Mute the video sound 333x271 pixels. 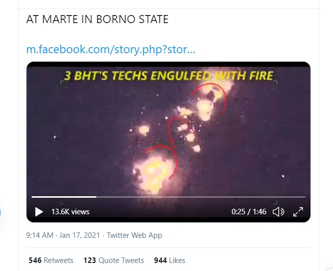pos(278,212)
